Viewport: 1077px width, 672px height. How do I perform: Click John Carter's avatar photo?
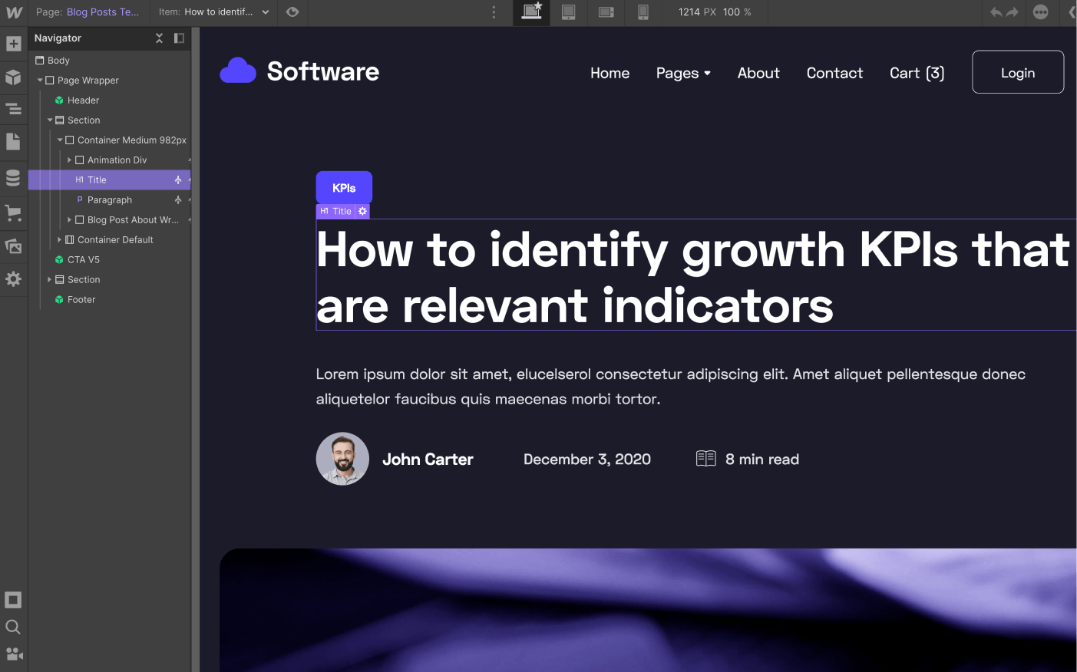point(342,459)
